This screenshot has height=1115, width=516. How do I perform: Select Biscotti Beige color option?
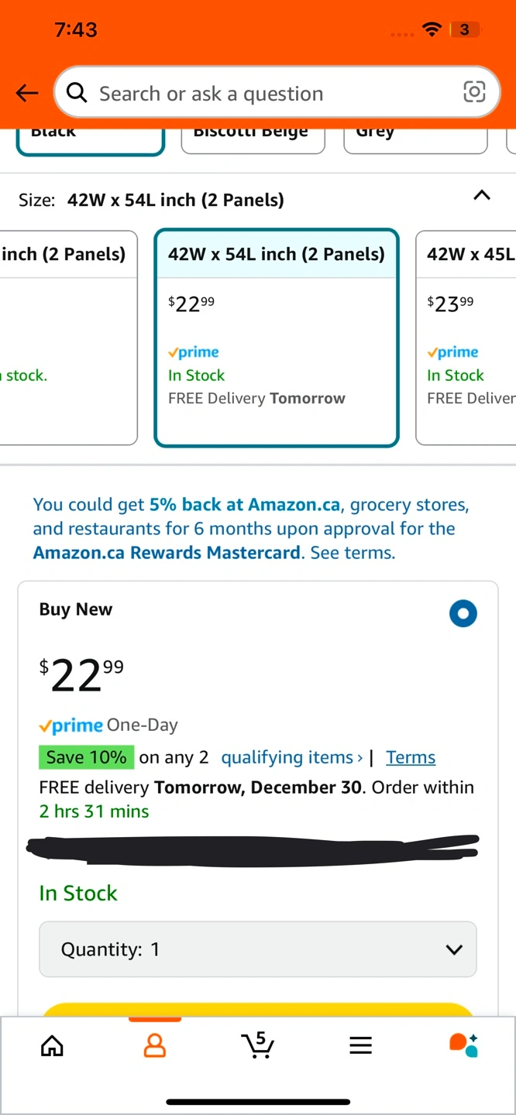coord(253,139)
